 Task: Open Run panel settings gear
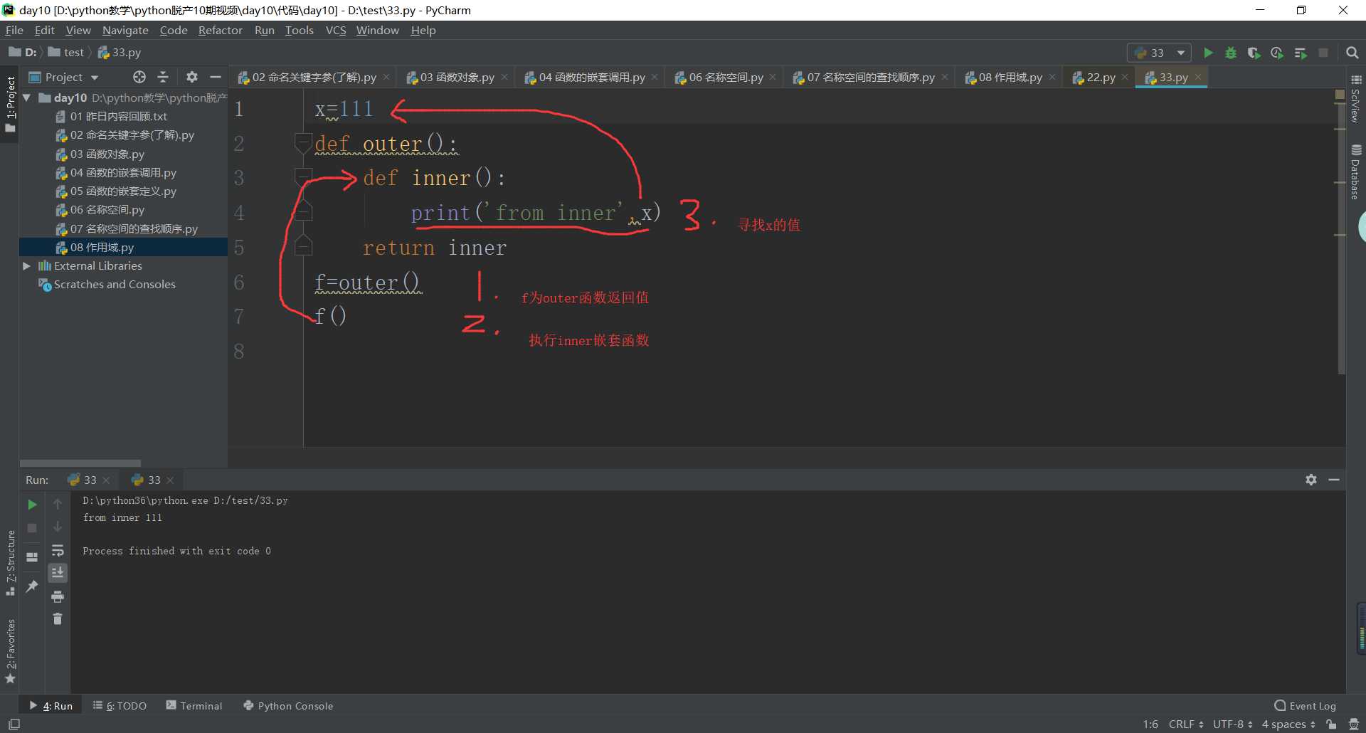click(1311, 480)
